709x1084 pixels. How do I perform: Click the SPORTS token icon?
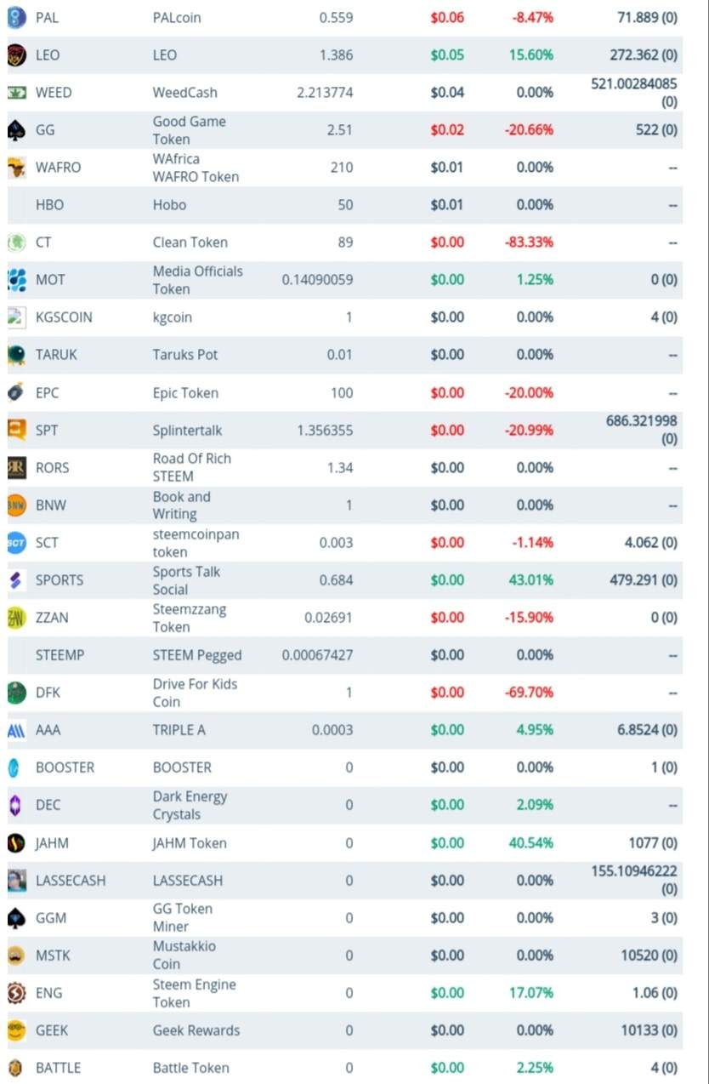(x=16, y=580)
